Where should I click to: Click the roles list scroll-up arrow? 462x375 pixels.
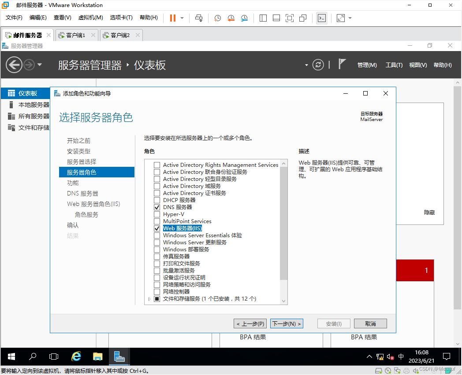pos(283,163)
